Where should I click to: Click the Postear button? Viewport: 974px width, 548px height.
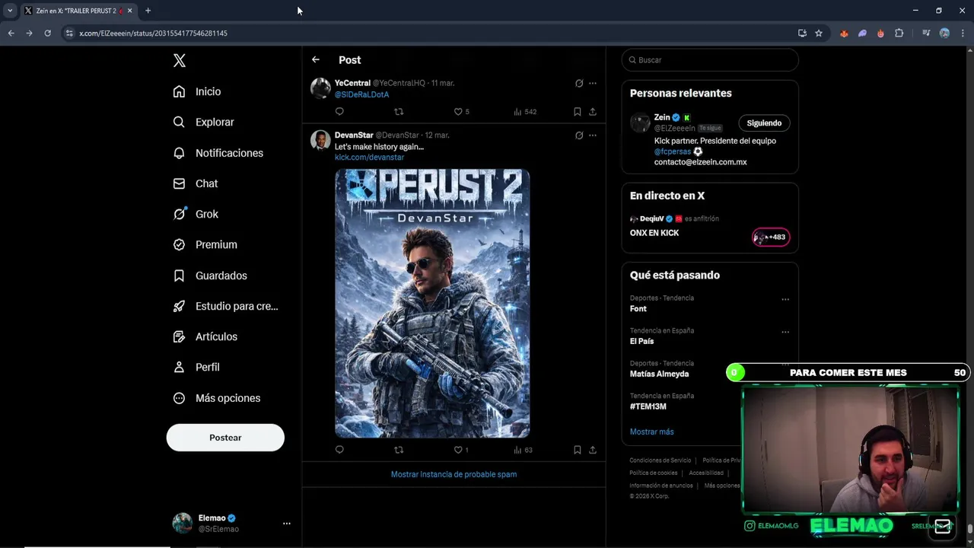click(225, 438)
